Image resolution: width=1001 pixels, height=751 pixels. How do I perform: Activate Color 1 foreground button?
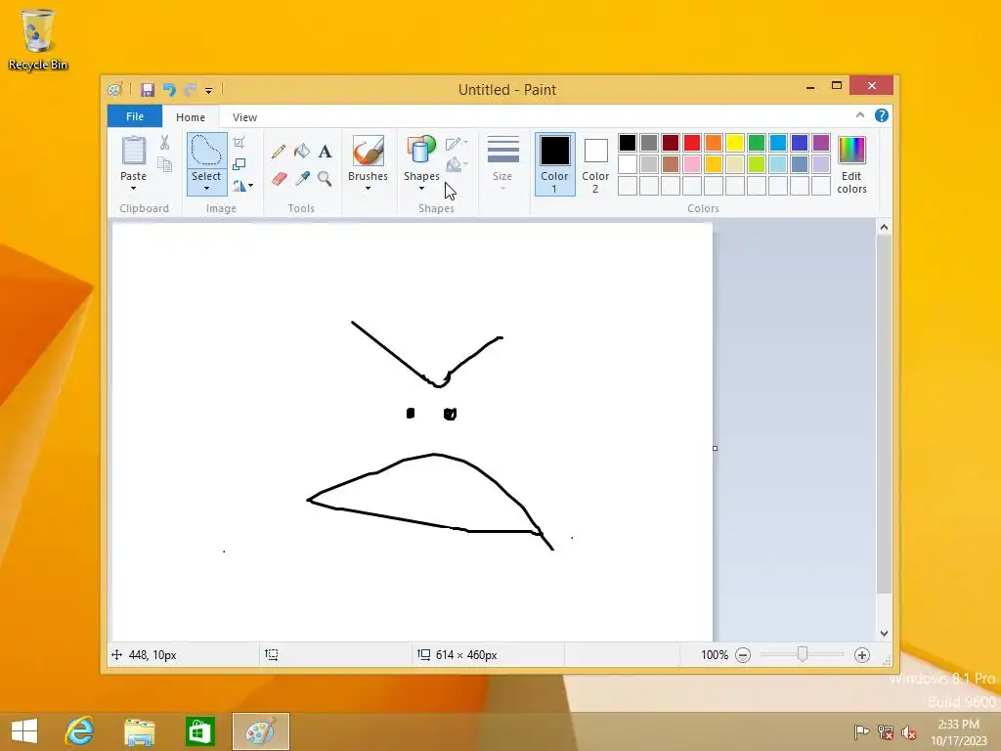pyautogui.click(x=554, y=164)
